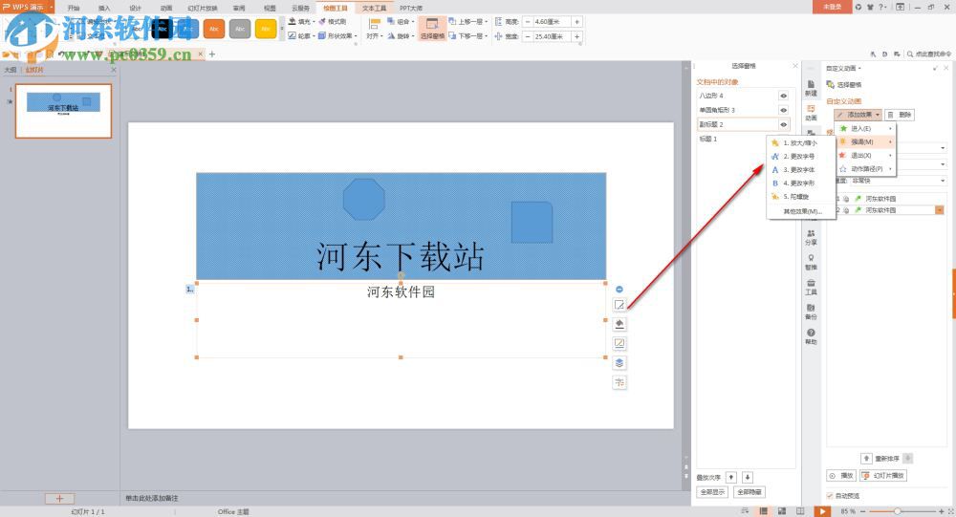
Task: Open dropdown arrow of second animation item
Action: tap(940, 210)
